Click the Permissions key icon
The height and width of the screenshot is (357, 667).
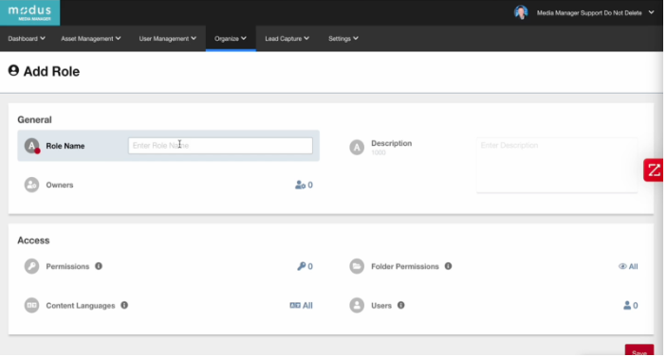pos(31,266)
